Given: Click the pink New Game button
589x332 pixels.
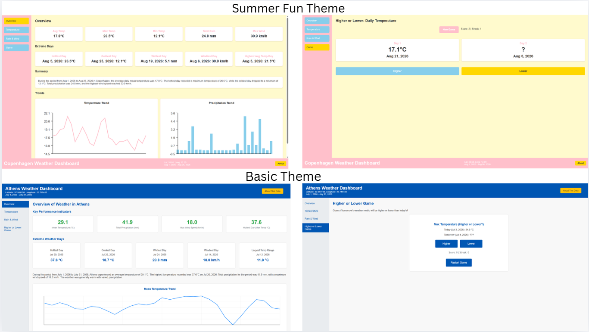Looking at the screenshot, I should 449,30.
